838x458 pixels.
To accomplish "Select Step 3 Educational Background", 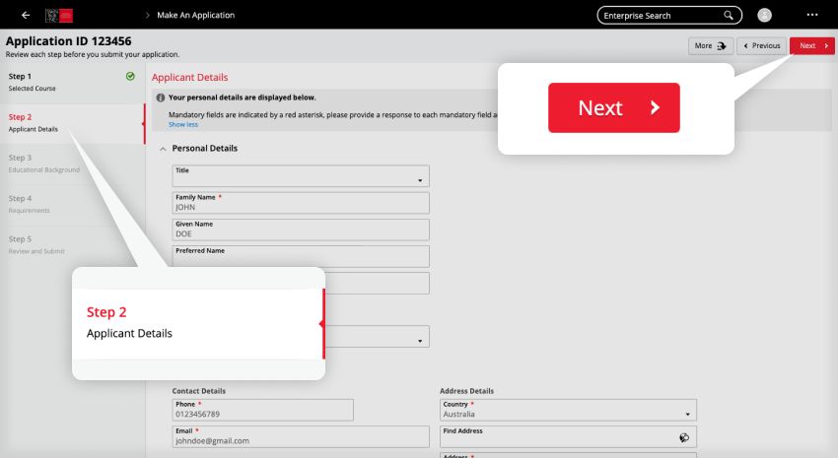I will tap(59, 164).
